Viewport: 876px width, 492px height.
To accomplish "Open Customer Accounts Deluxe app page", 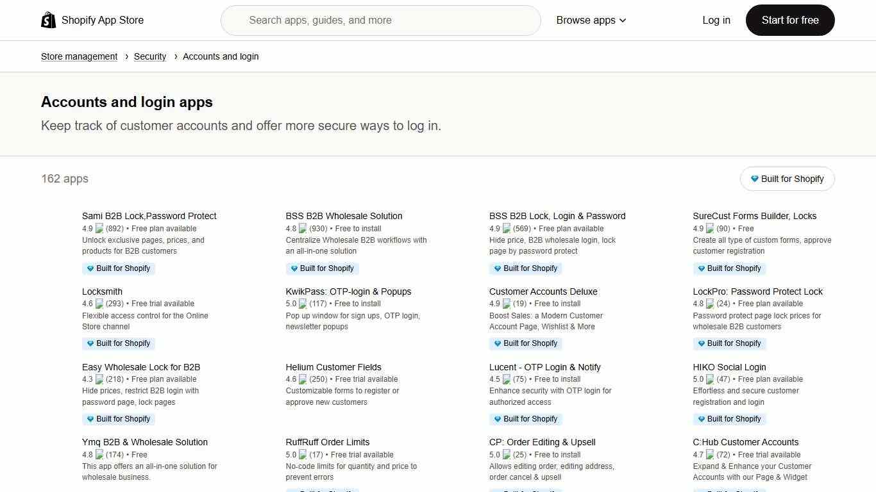I will coord(543,291).
